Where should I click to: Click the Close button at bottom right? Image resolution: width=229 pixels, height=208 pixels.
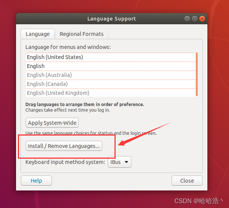(187, 181)
